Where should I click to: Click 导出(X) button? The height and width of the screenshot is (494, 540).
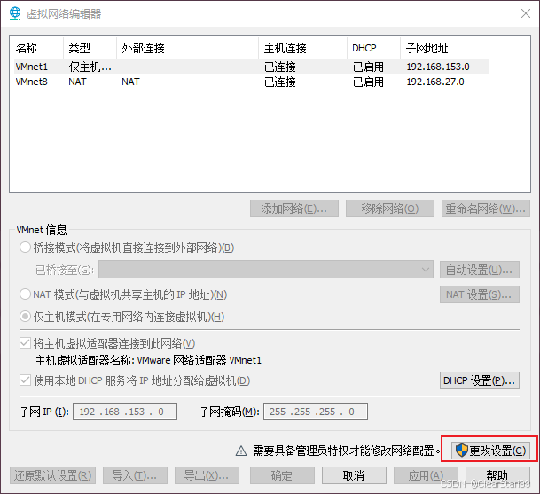[x=207, y=475]
